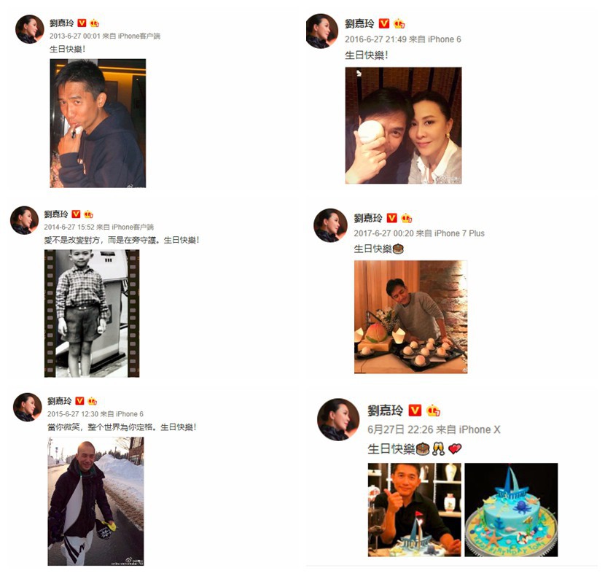Click the verified V badge on 2013 post
Screen dimensions: 605x576
[x=82, y=23]
